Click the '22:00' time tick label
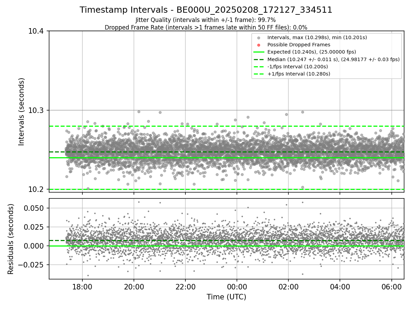 pyautogui.click(x=185, y=287)
